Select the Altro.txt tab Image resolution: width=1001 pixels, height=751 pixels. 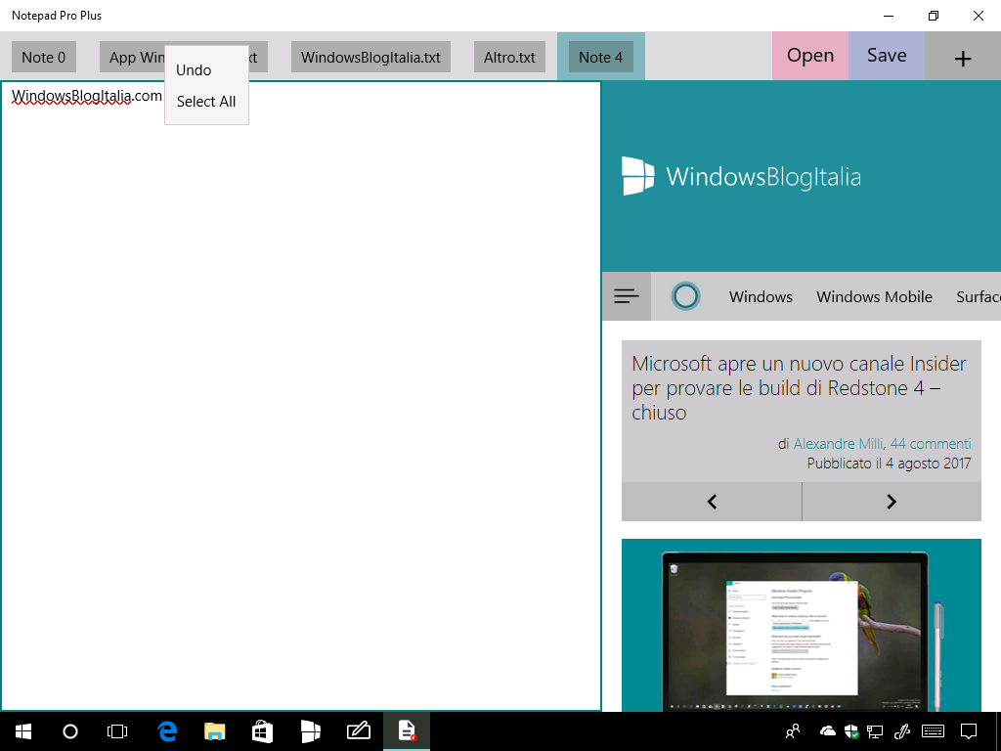coord(509,57)
